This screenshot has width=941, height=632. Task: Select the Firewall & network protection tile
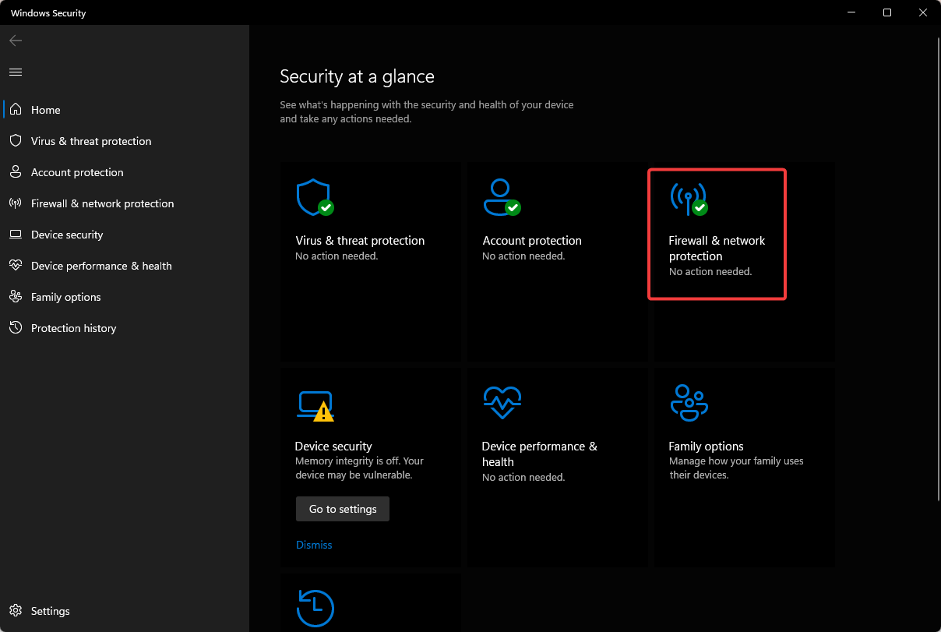pos(717,234)
